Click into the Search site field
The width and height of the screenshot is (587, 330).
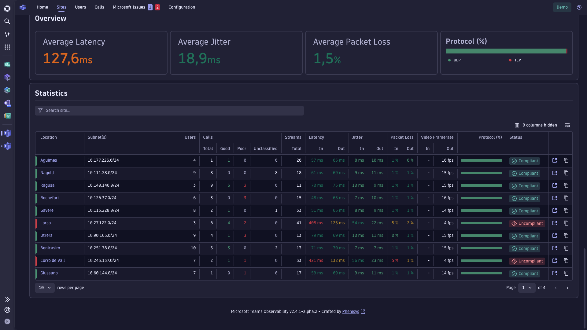pyautogui.click(x=170, y=110)
